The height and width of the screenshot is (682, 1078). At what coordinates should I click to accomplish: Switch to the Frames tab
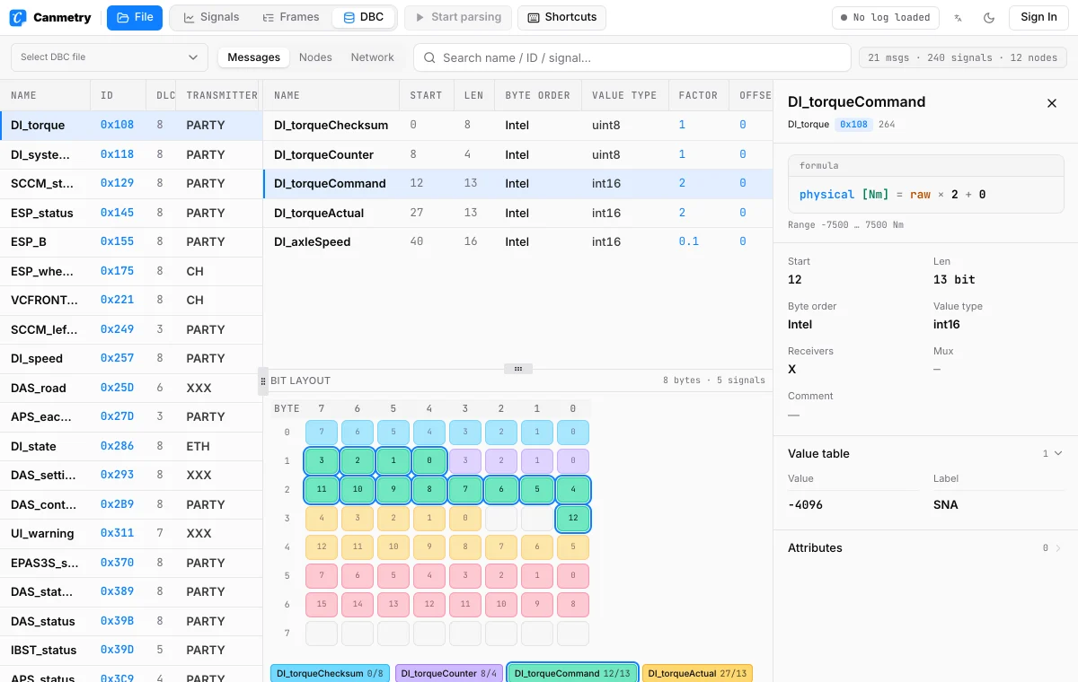pyautogui.click(x=291, y=17)
